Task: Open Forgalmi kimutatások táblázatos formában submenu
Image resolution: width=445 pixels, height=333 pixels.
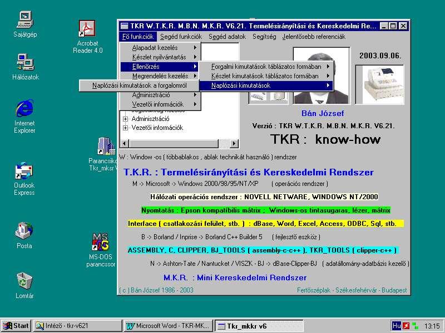Action: tap(266, 67)
